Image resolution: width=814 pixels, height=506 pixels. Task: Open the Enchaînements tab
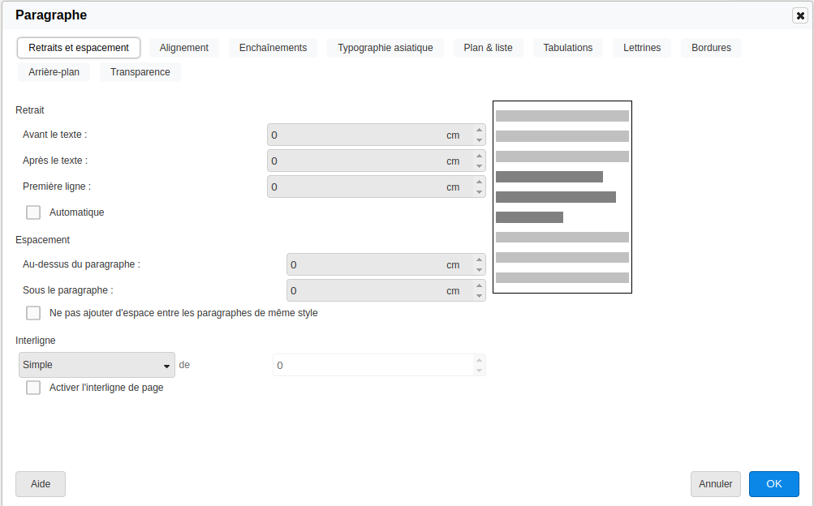pos(273,48)
